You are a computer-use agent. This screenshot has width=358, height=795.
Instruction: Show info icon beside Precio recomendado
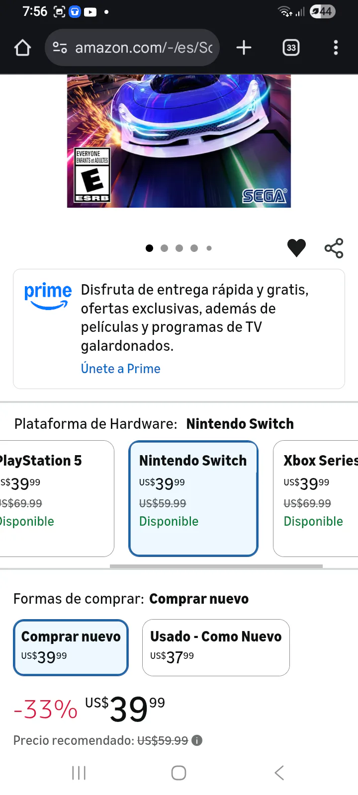click(x=197, y=740)
